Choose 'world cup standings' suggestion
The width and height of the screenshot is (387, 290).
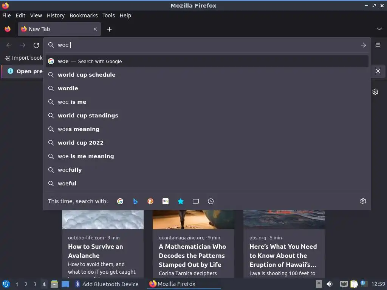pos(207,116)
